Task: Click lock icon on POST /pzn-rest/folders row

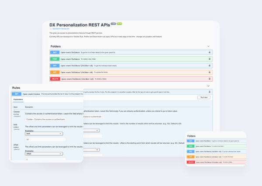Action: (x=209, y=59)
